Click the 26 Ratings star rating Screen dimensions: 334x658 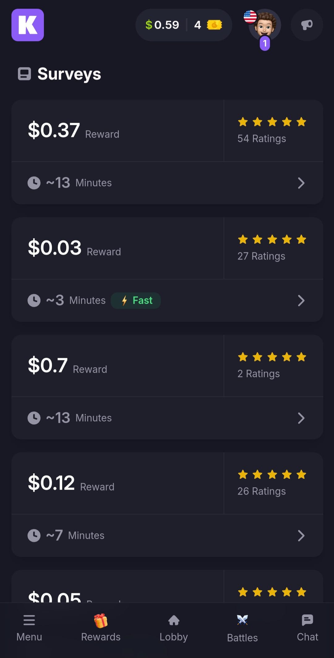tap(272, 475)
